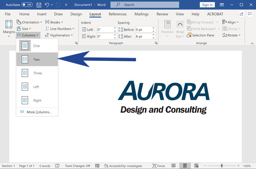Switch to Read Mode view
The width and height of the screenshot is (256, 169).
pyautogui.click(x=173, y=166)
